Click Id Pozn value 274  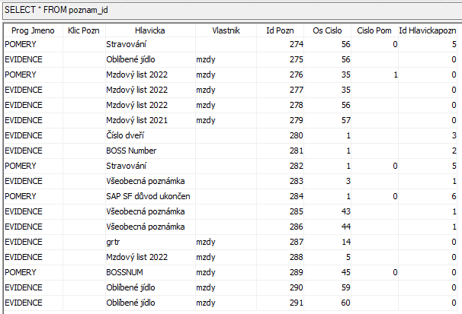280,44
